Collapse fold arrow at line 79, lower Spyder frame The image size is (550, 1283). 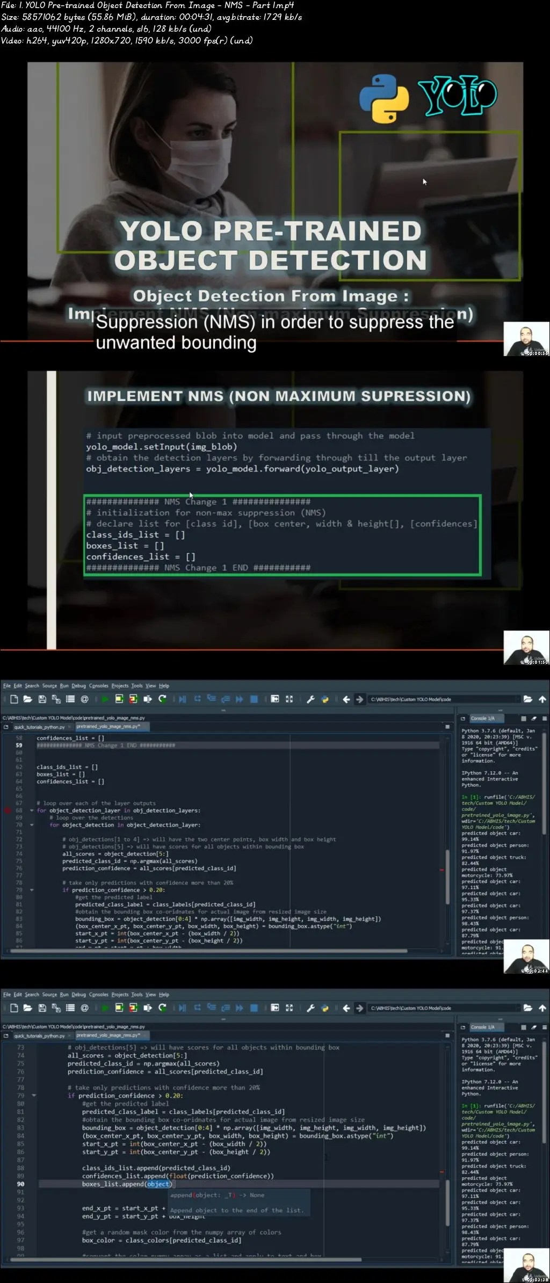(34, 1096)
